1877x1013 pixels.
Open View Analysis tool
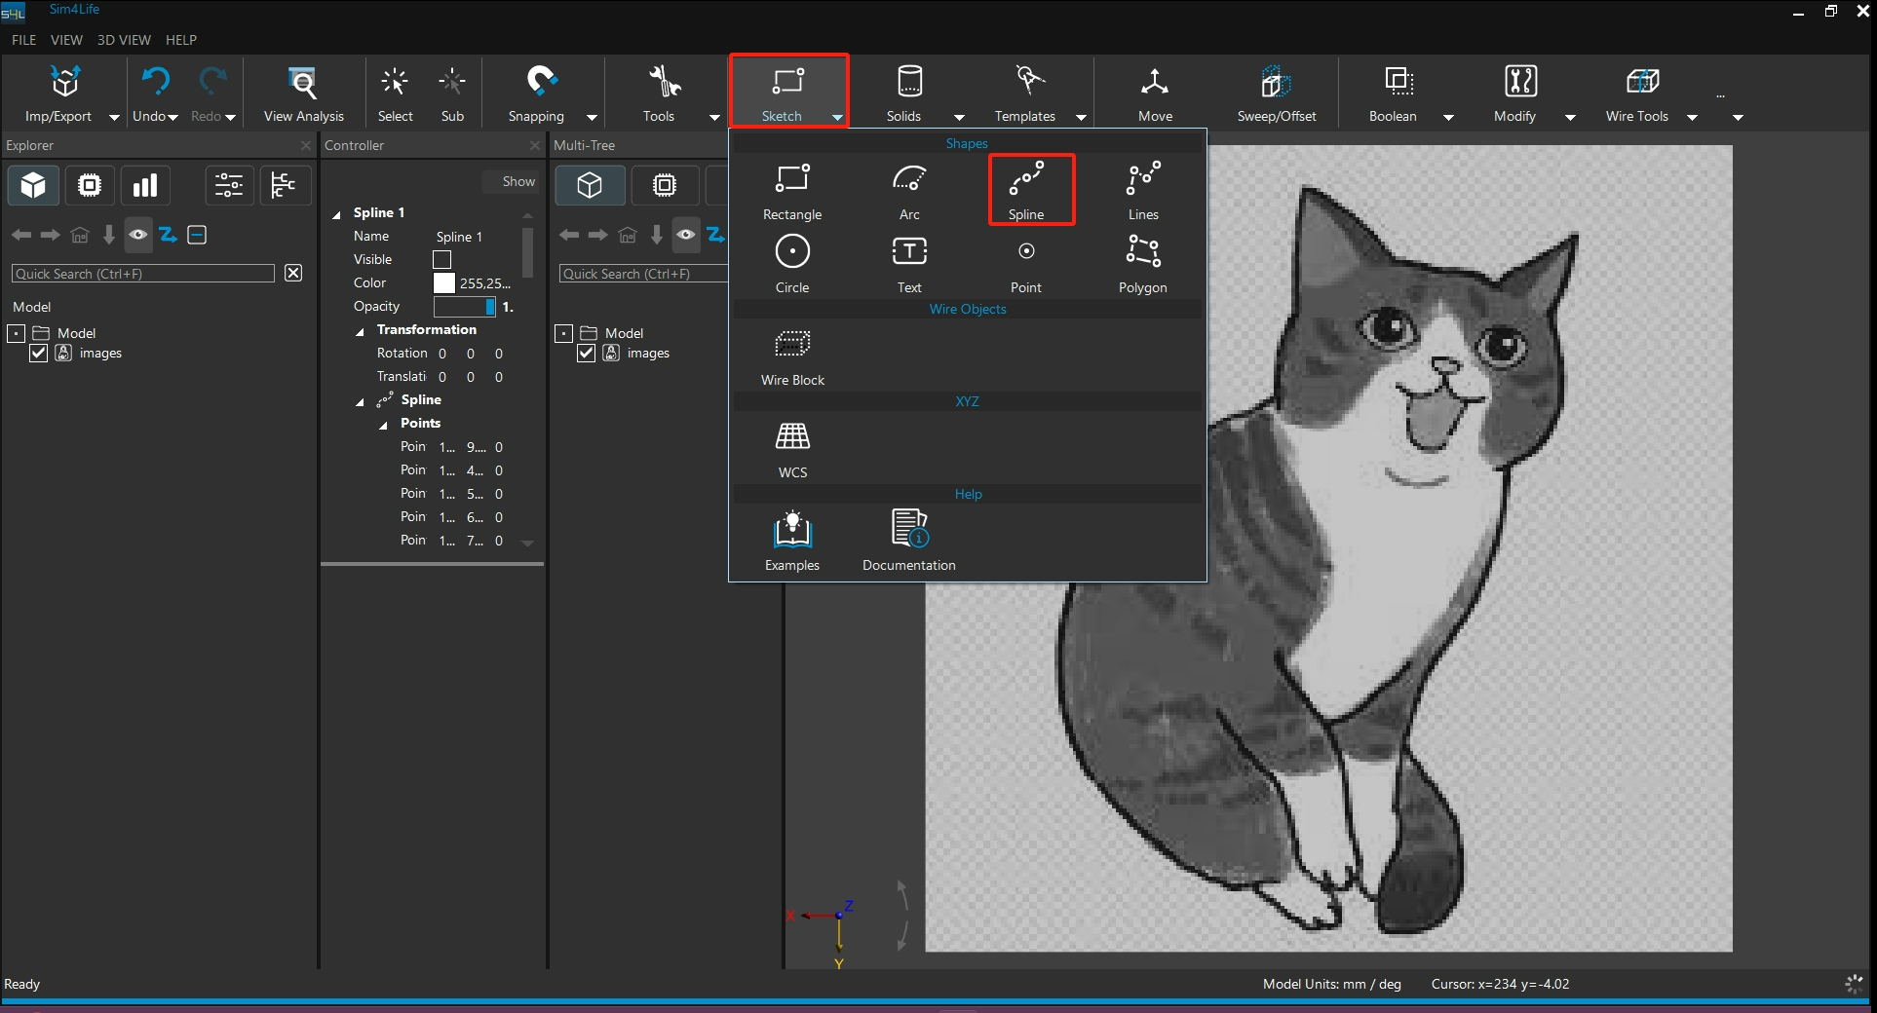point(303,93)
